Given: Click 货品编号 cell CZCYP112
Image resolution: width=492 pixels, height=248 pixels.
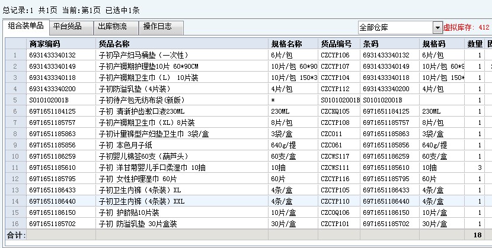Looking at the screenshot, I should pyautogui.click(x=339, y=89).
